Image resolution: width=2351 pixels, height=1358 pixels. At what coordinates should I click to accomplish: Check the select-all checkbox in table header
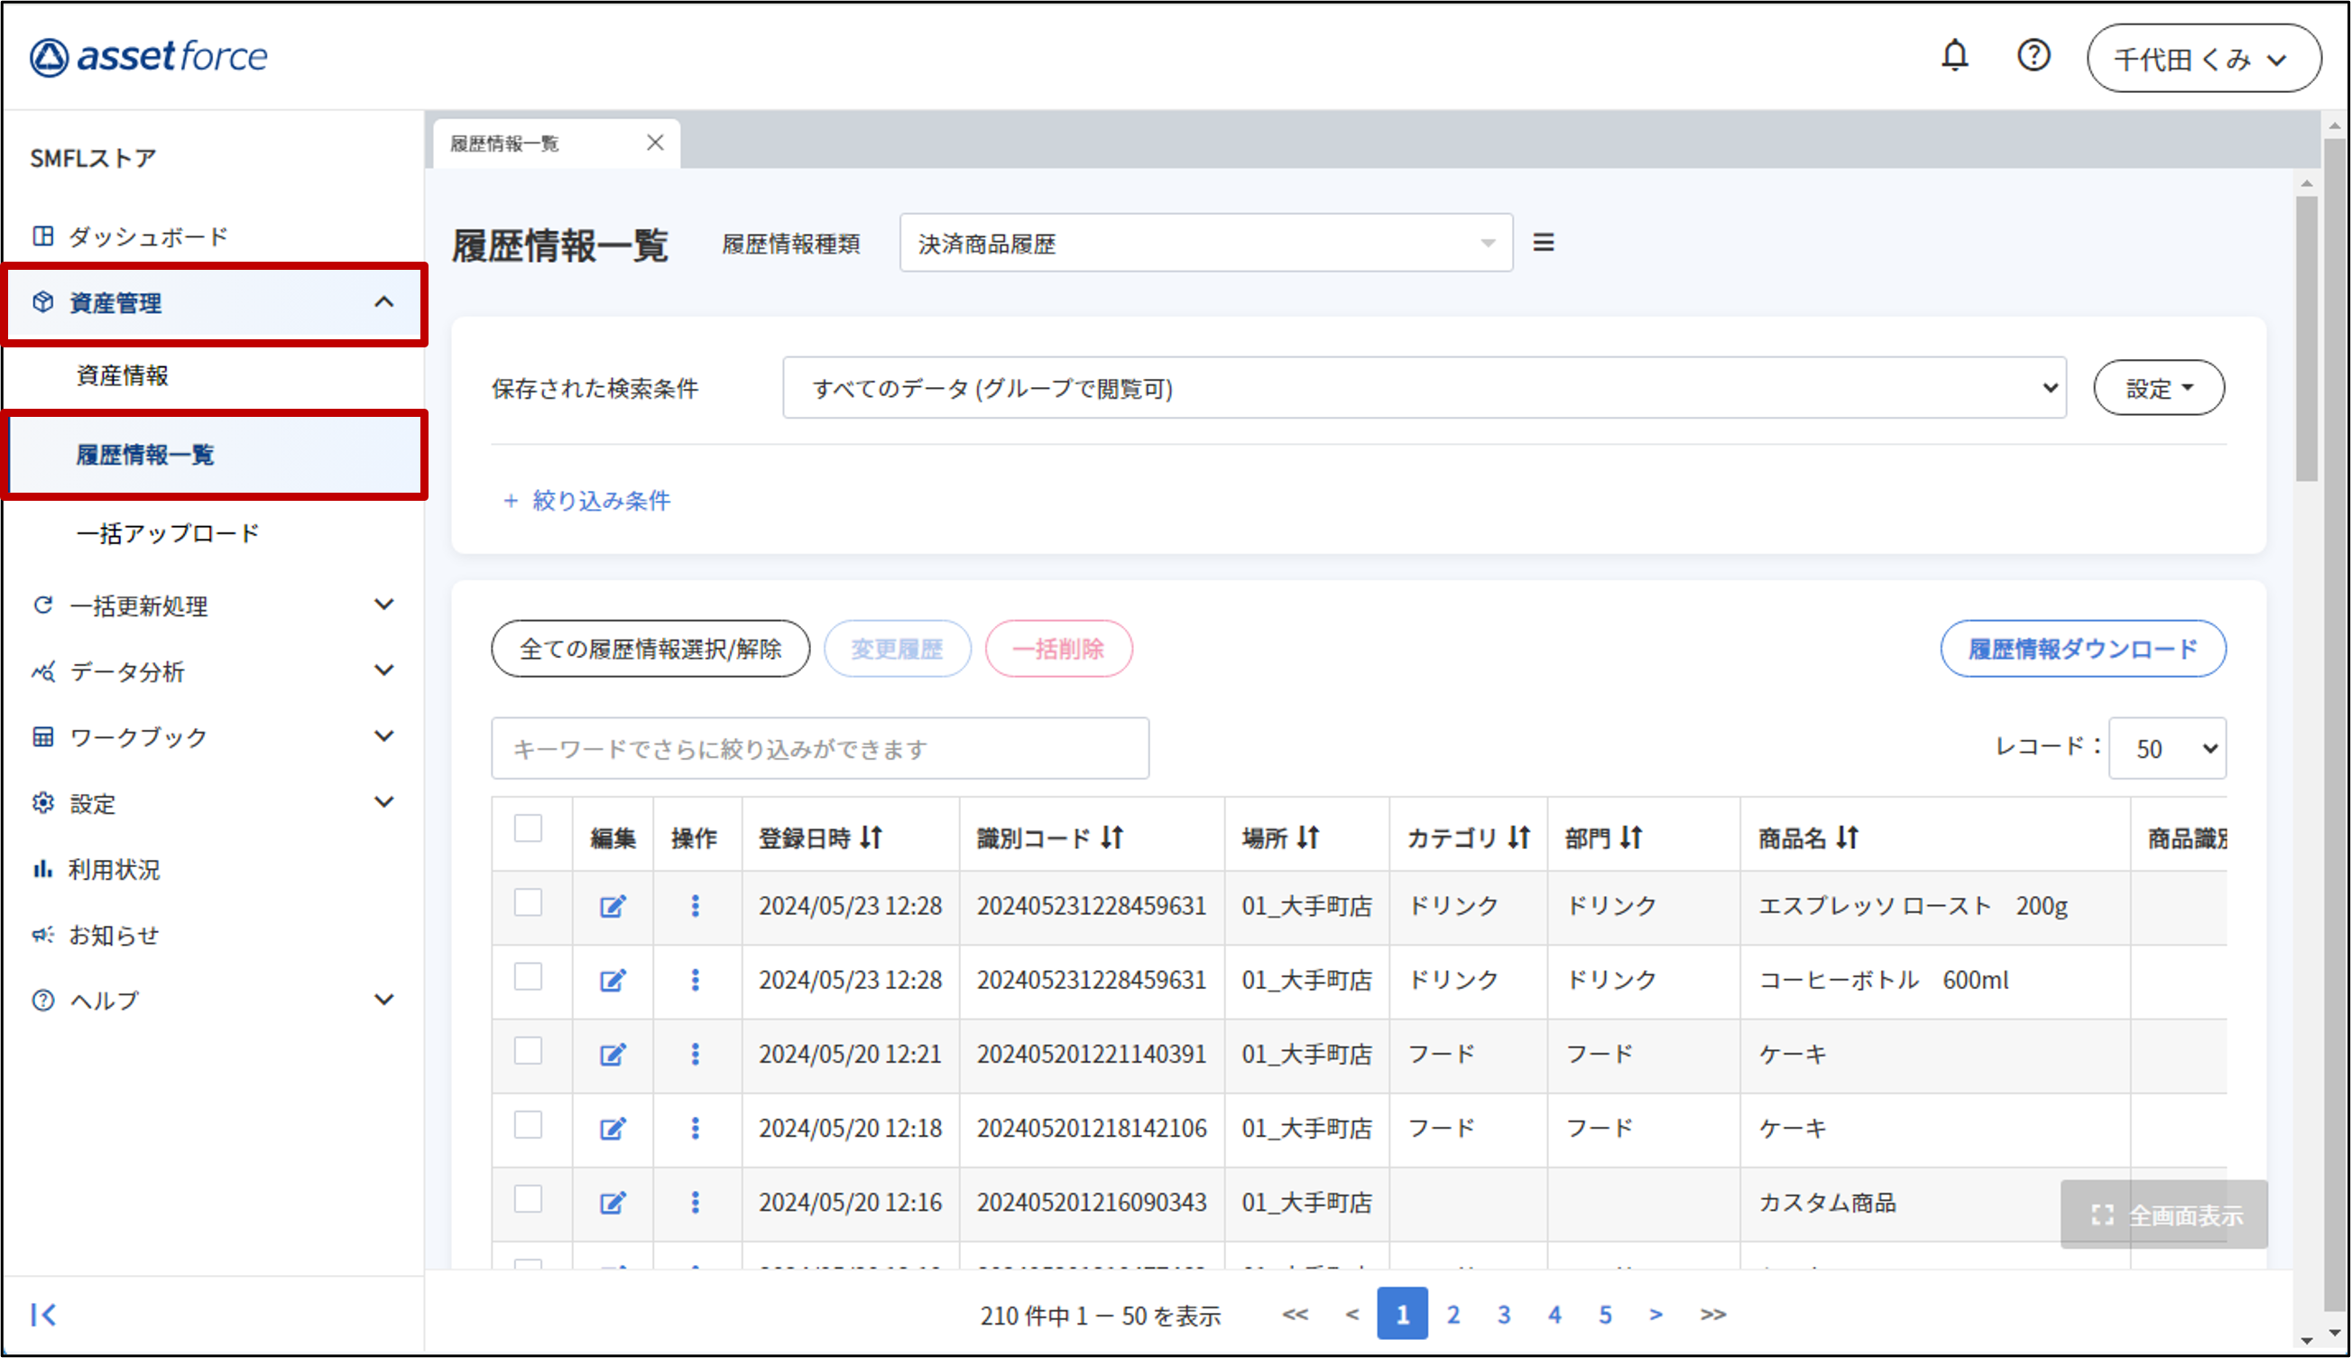[528, 828]
